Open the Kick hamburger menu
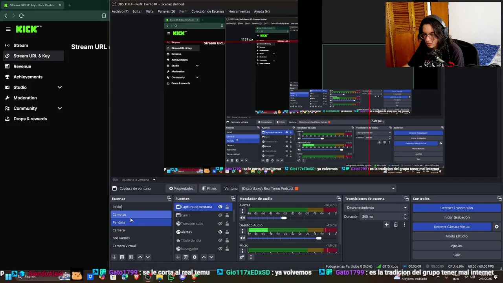 (x=8, y=29)
